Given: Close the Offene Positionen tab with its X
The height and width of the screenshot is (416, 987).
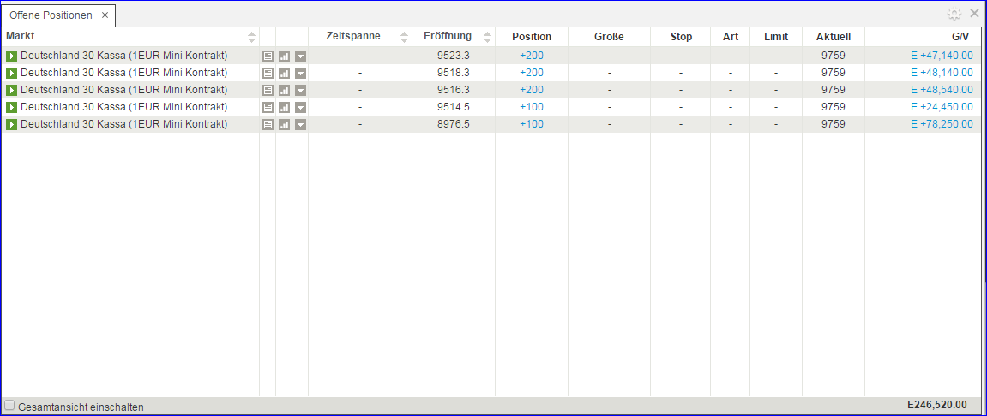Looking at the screenshot, I should tap(105, 15).
